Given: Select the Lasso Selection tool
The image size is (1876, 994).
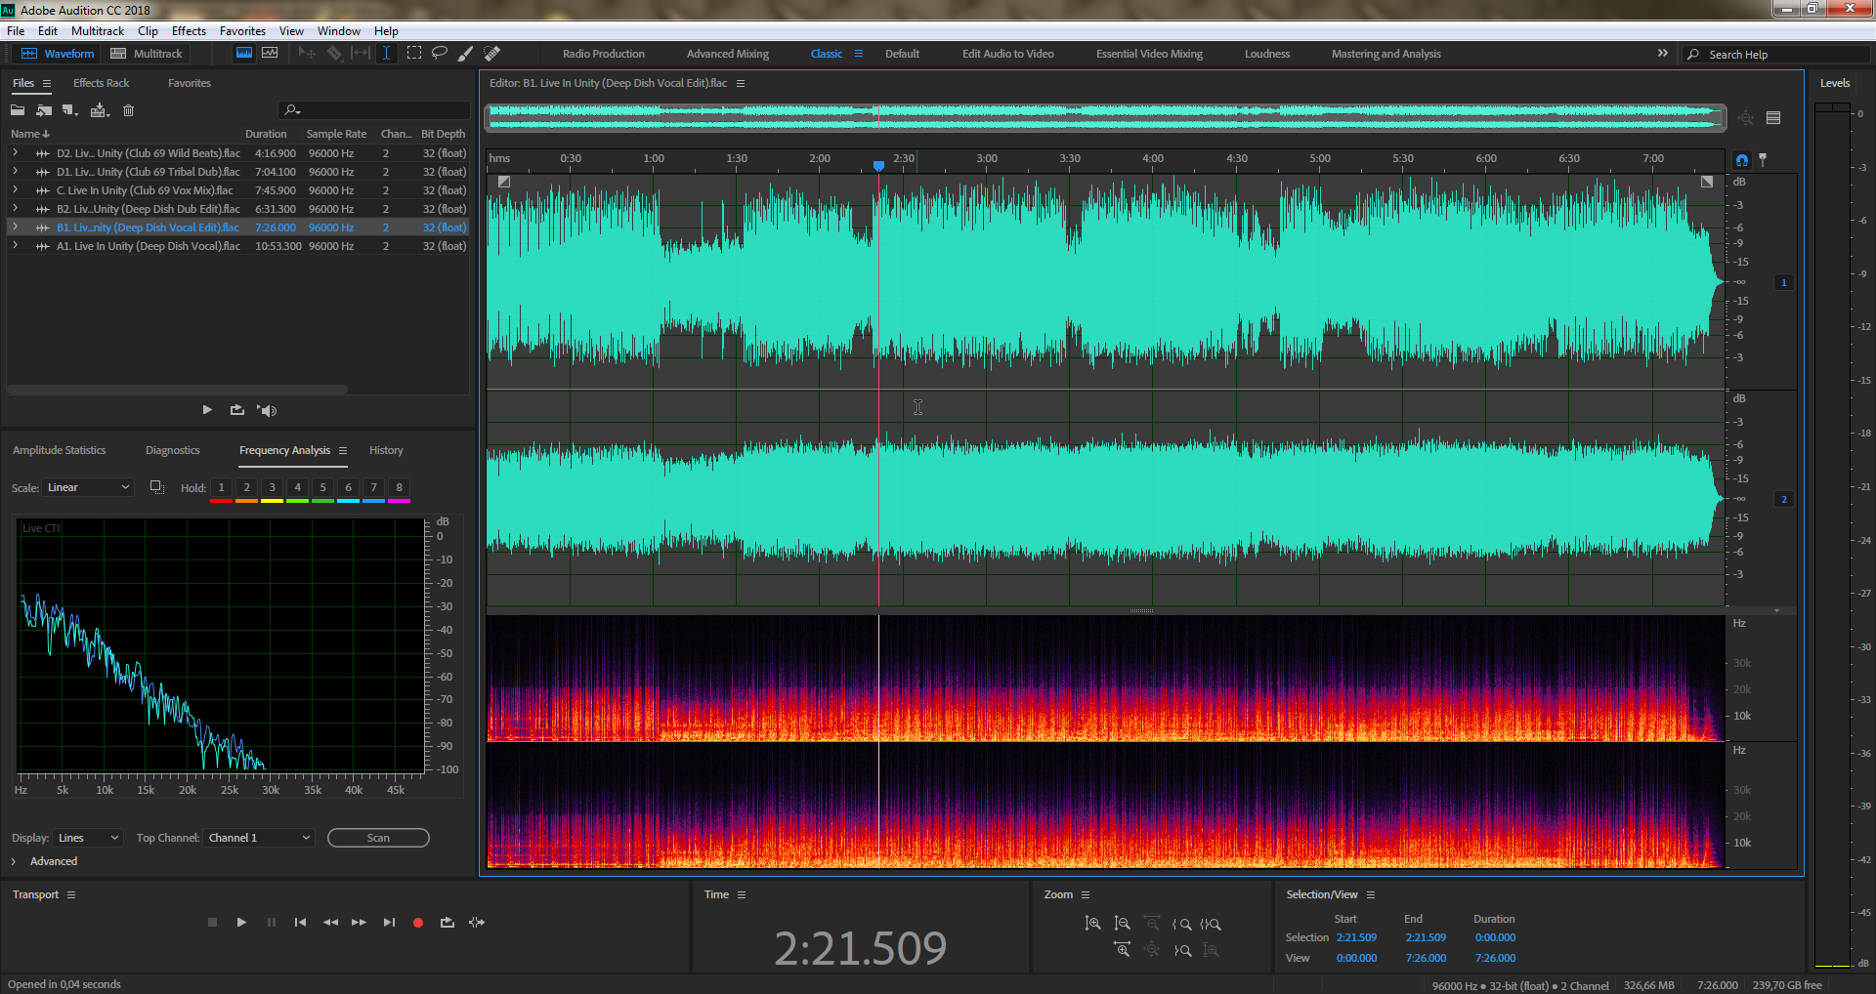Looking at the screenshot, I should 440,53.
